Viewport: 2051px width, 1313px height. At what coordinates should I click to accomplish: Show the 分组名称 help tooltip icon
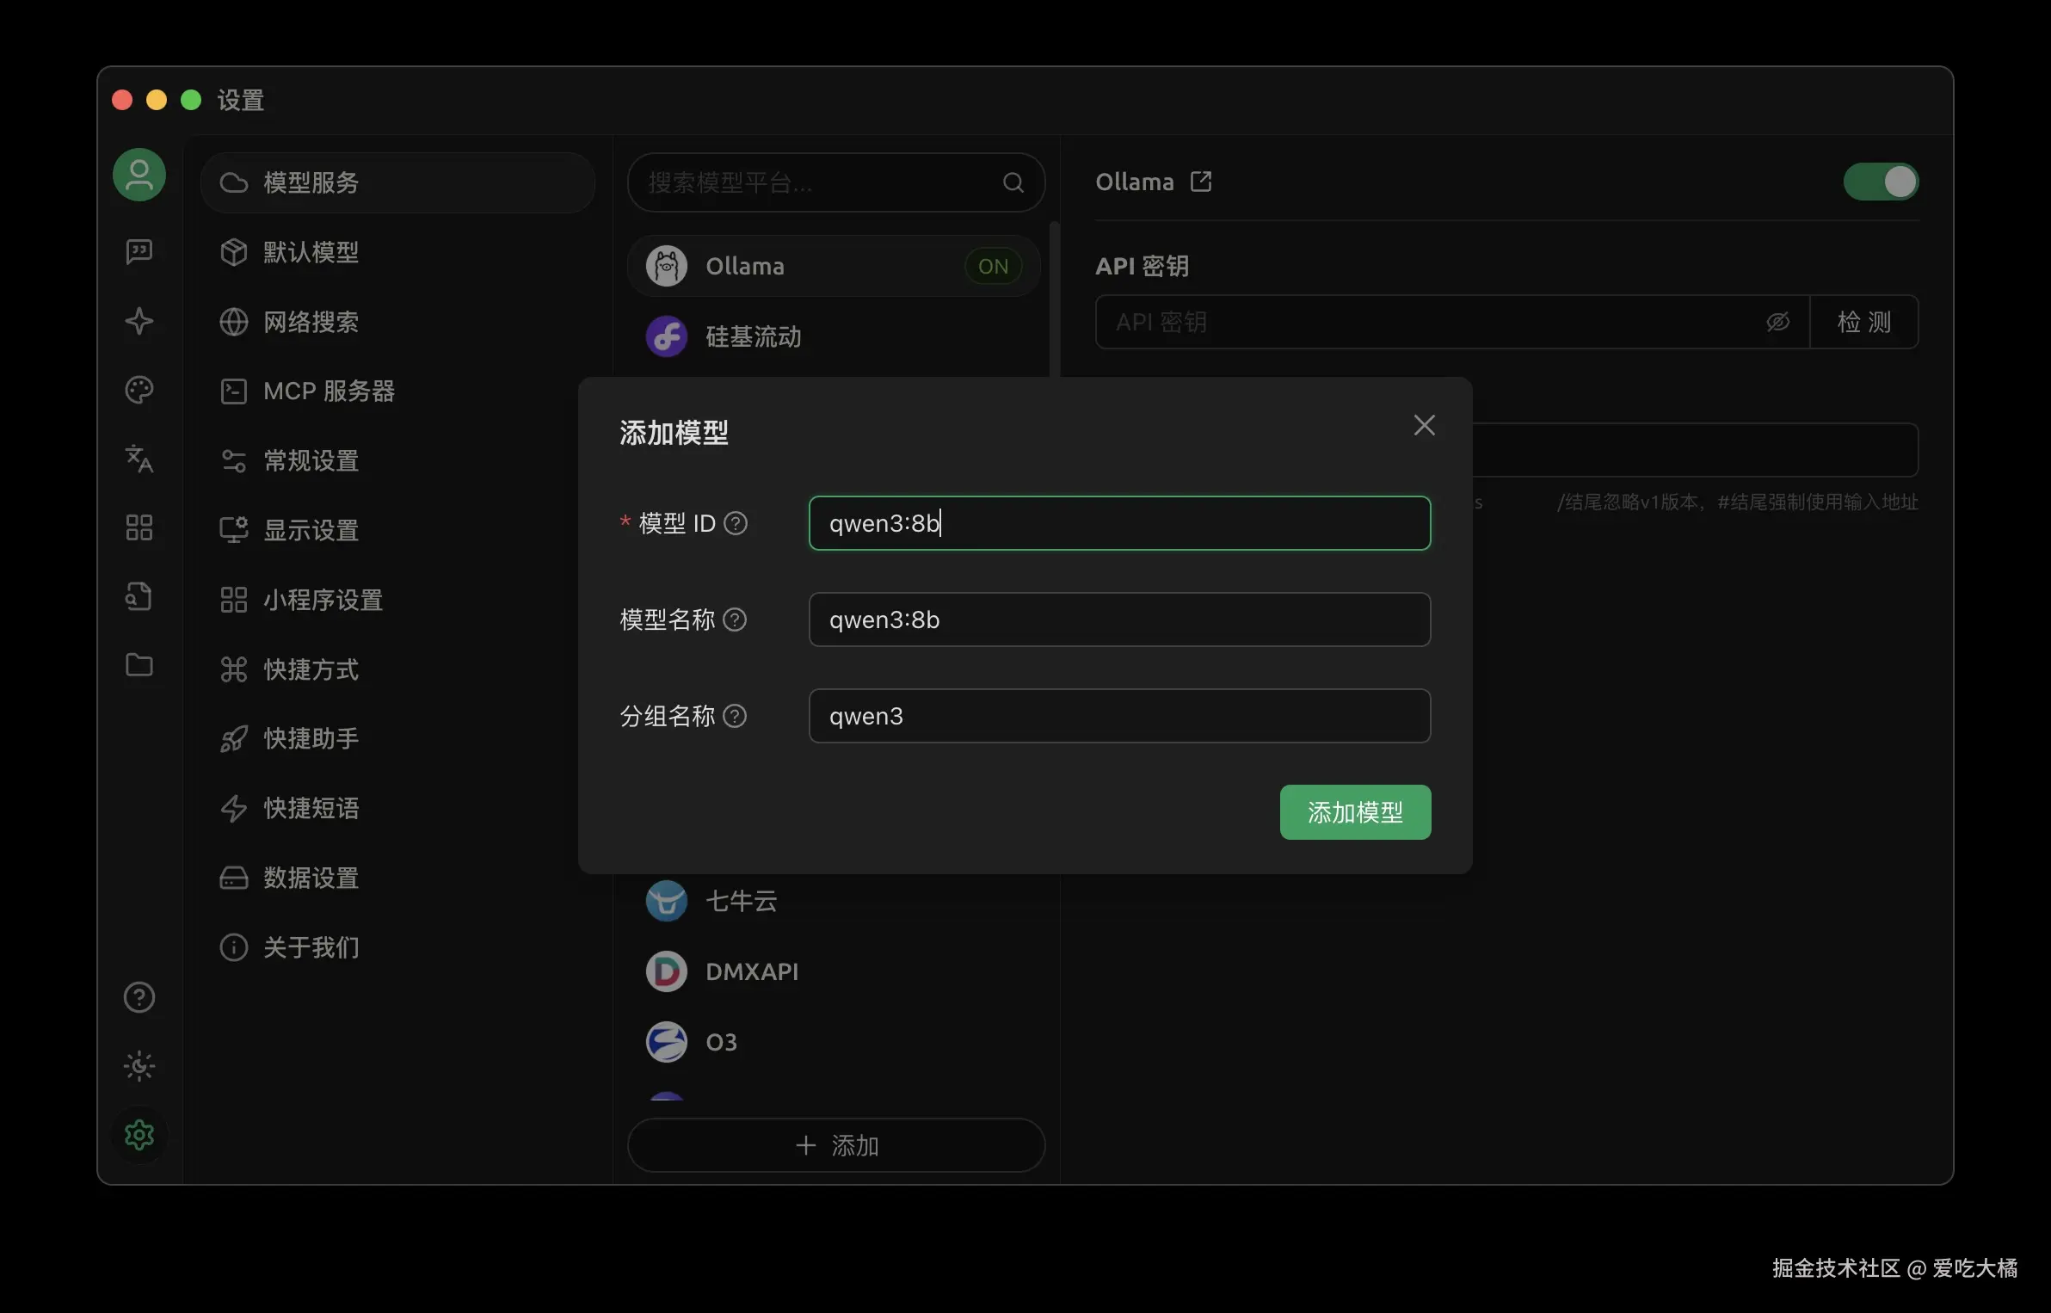(x=735, y=716)
